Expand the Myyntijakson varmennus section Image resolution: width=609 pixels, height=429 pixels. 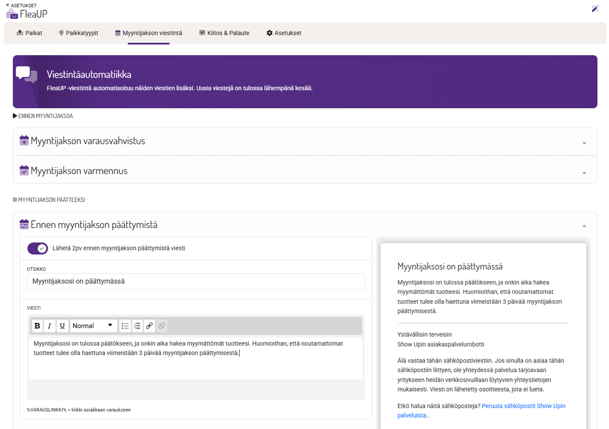click(x=584, y=173)
